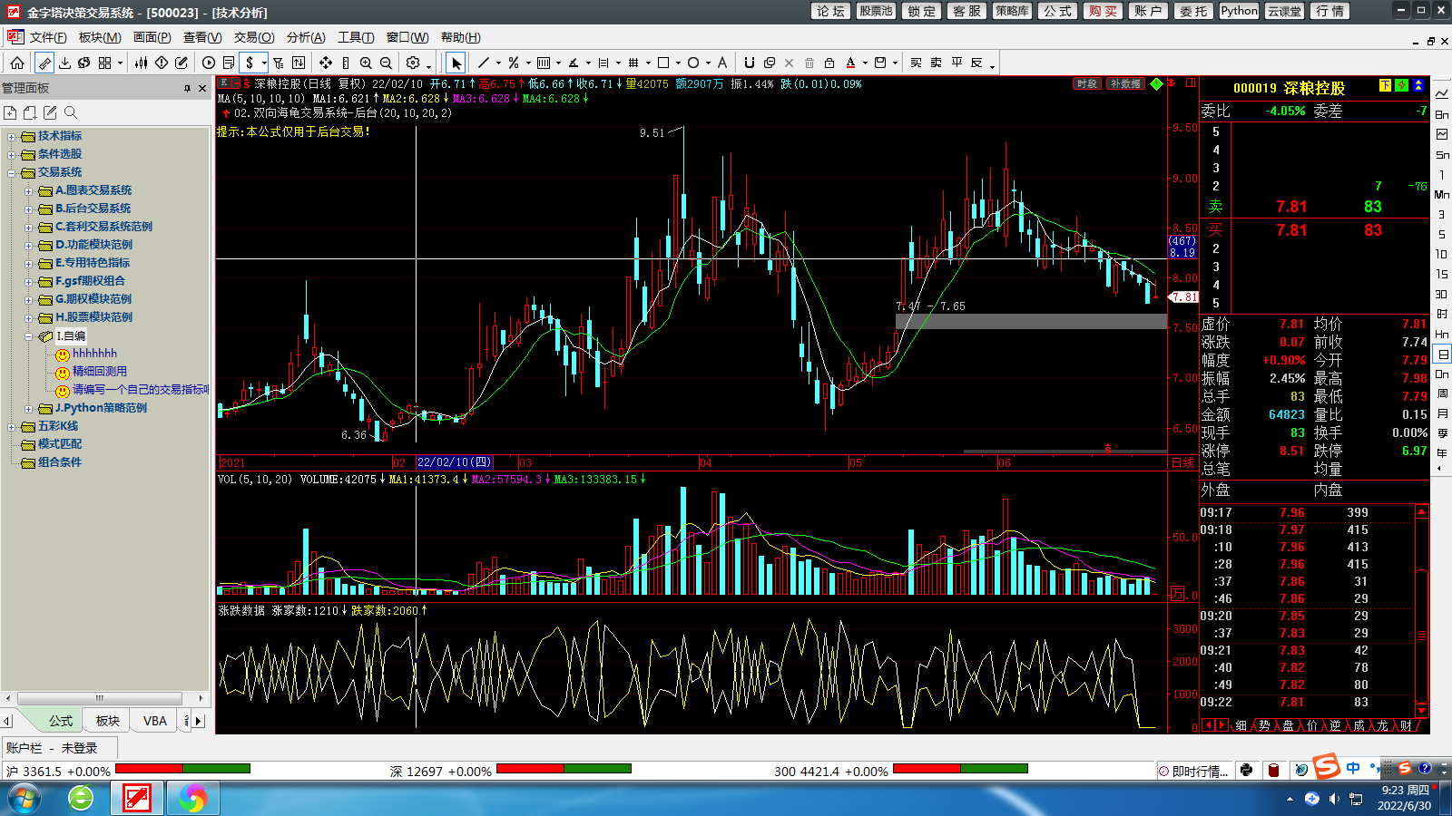Open the four-square layout grid icon

[104, 63]
